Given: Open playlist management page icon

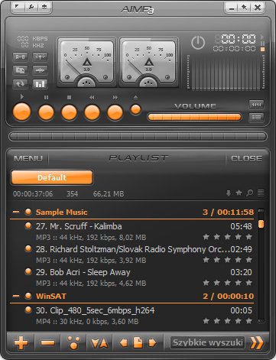Looking at the screenshot, I should pos(138,342).
